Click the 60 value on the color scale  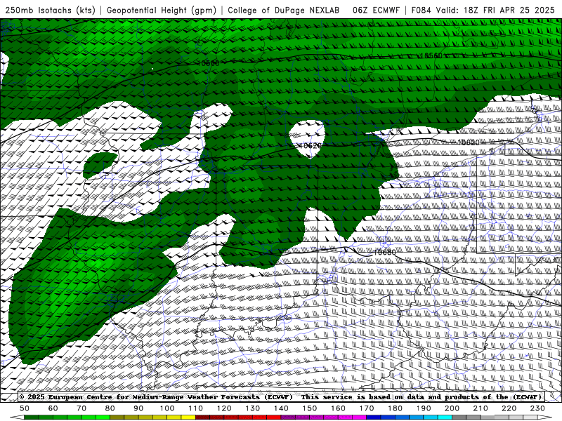(x=53, y=408)
